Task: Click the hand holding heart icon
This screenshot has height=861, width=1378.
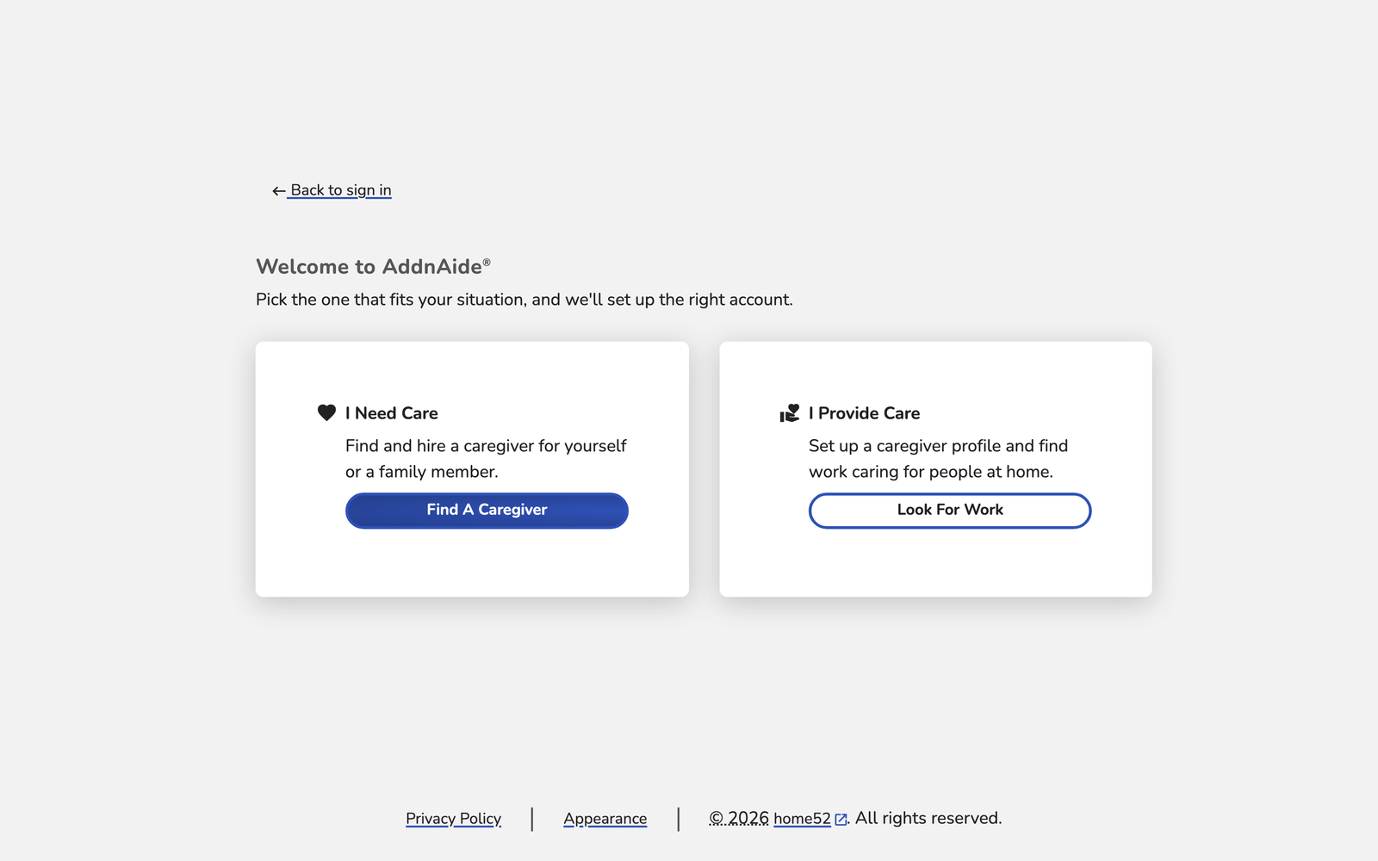Action: click(x=790, y=413)
